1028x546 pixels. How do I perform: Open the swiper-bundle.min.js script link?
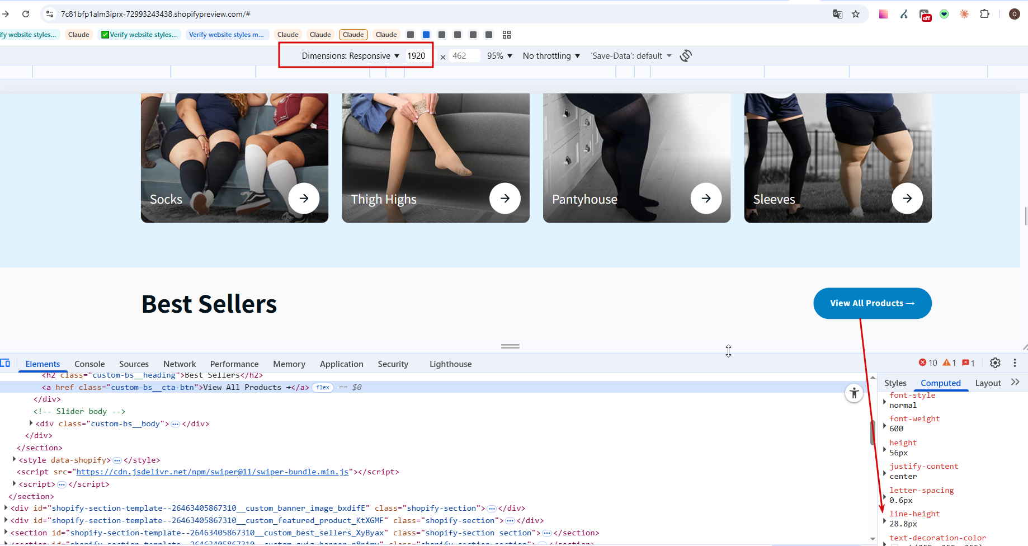[212, 472]
